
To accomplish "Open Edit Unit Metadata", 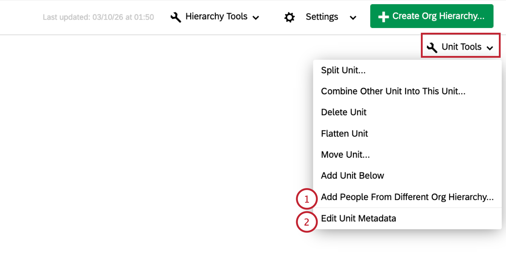I will 407,218.
